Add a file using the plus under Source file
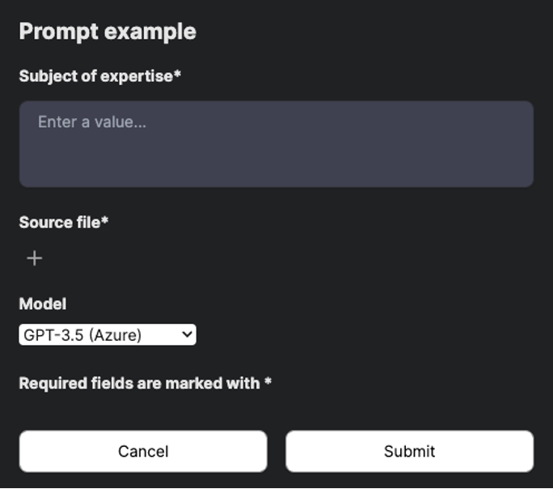 (34, 258)
